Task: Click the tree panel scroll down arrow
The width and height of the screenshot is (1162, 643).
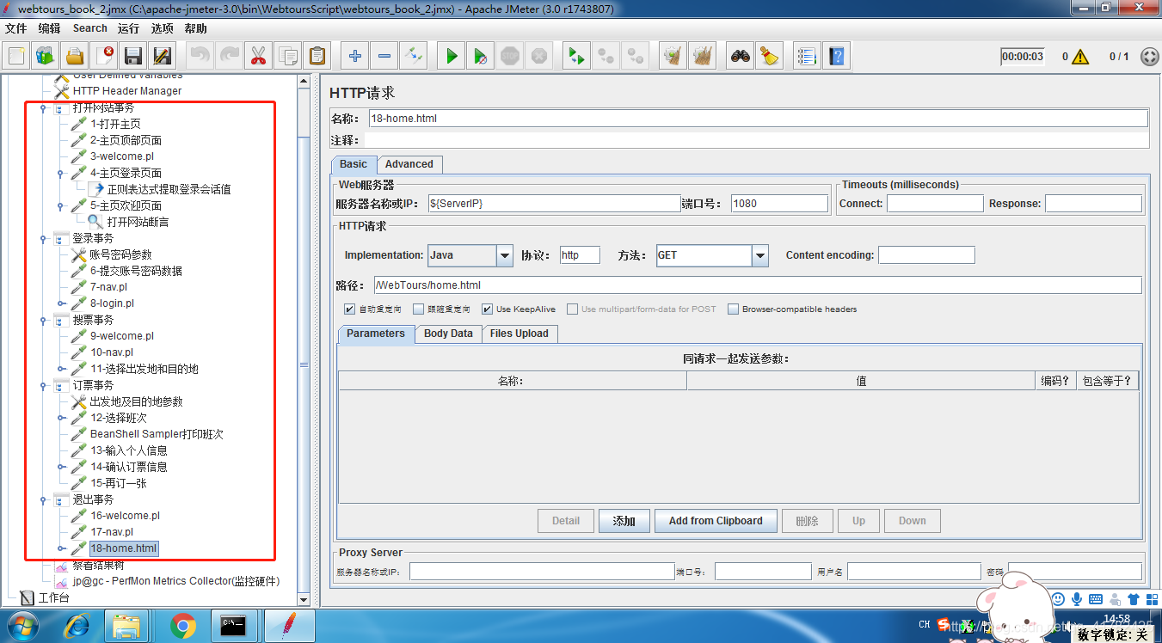Action: point(304,598)
